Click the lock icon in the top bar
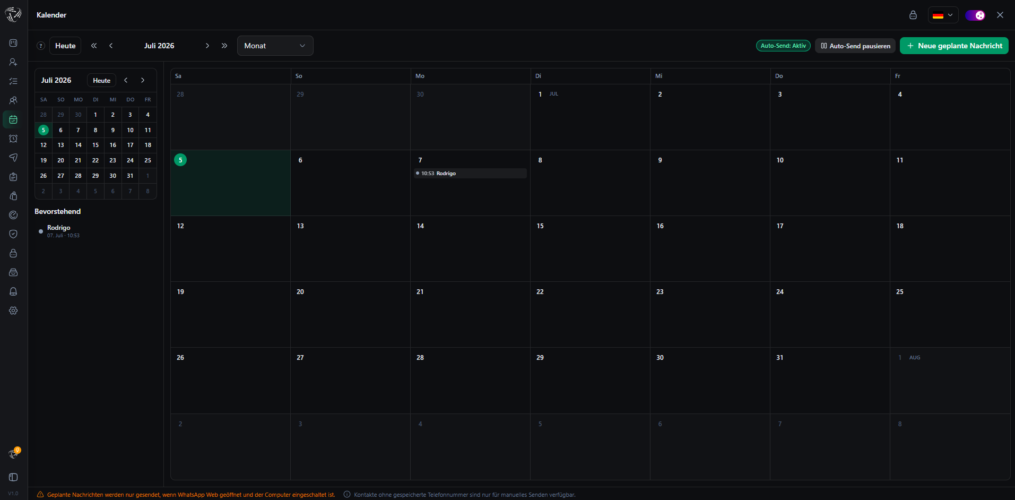This screenshot has height=500, width=1015. click(913, 15)
